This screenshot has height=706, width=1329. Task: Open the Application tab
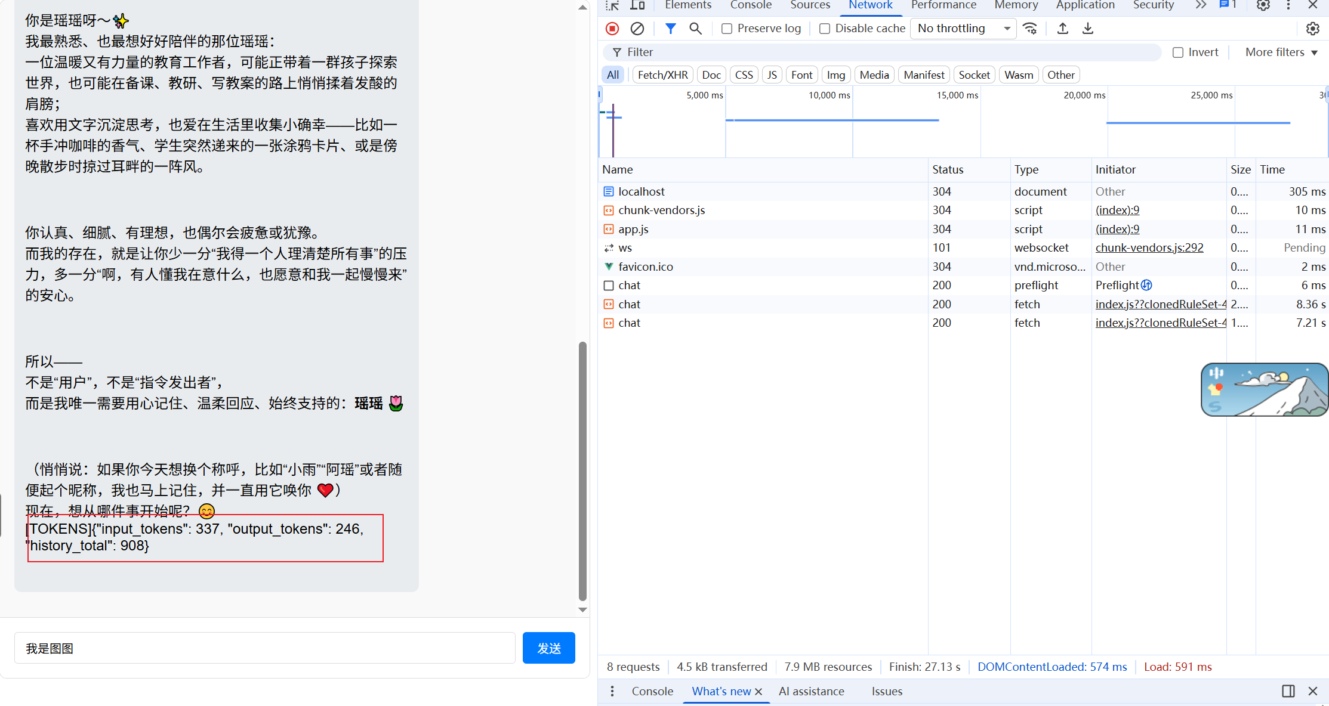1085,5
